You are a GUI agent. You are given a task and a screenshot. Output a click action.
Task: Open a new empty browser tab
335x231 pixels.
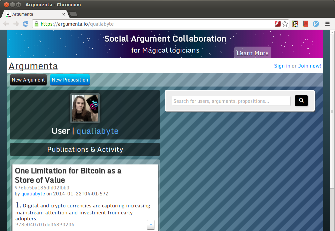click(73, 14)
